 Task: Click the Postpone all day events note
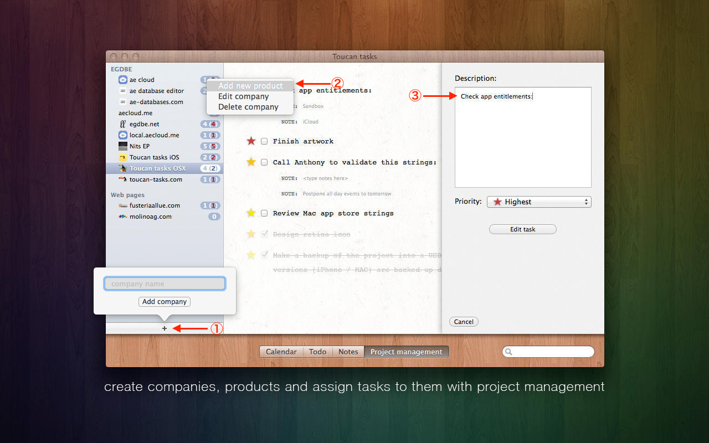pos(347,194)
